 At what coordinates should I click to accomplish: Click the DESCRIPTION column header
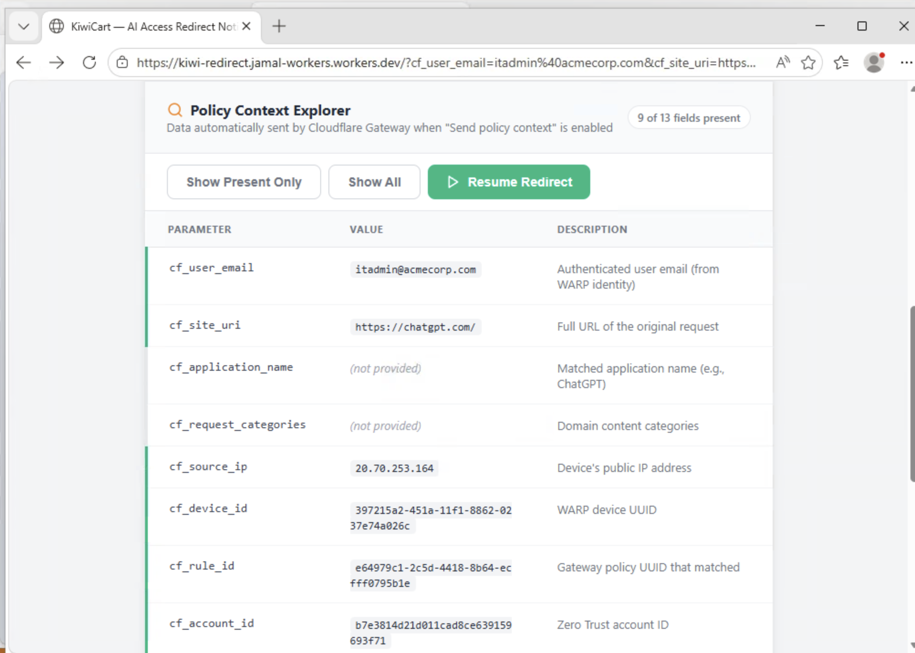592,229
